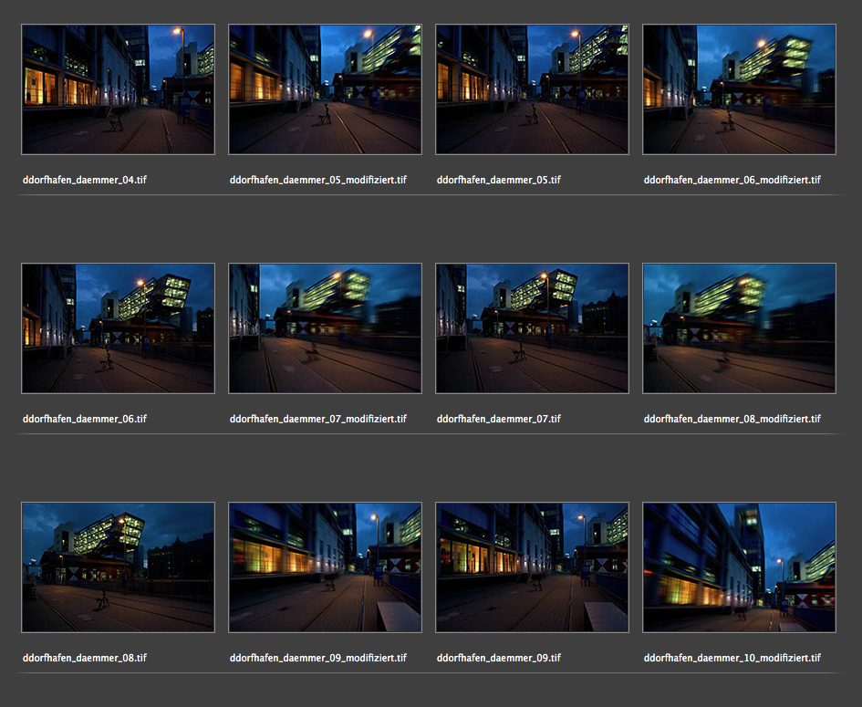Screen dimensions: 862x707
Task: Pick the ddorfhafen_daemmer_06_modifiziert.tif thumbnail
Action: (739, 88)
